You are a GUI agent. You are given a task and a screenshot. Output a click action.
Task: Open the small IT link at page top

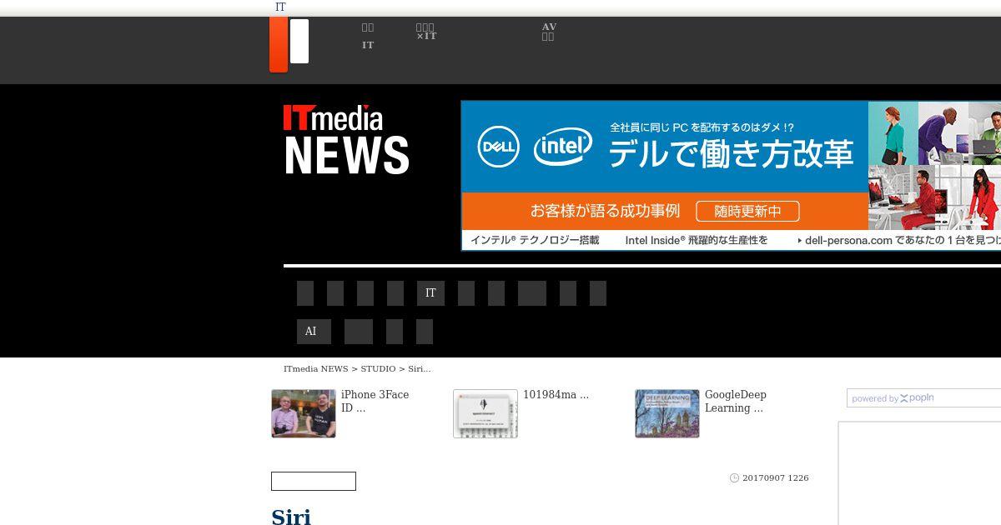(x=280, y=7)
